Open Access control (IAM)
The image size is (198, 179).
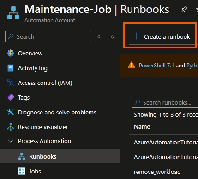pos(45,83)
